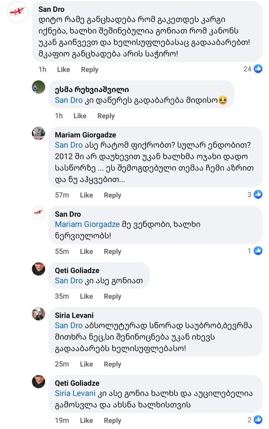Click the like reaction icon on Mariam Giorgadze's comment

[258, 194]
